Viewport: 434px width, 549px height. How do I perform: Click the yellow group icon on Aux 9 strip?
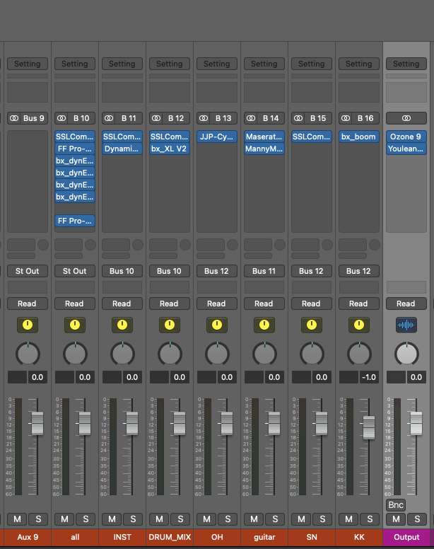(28, 325)
